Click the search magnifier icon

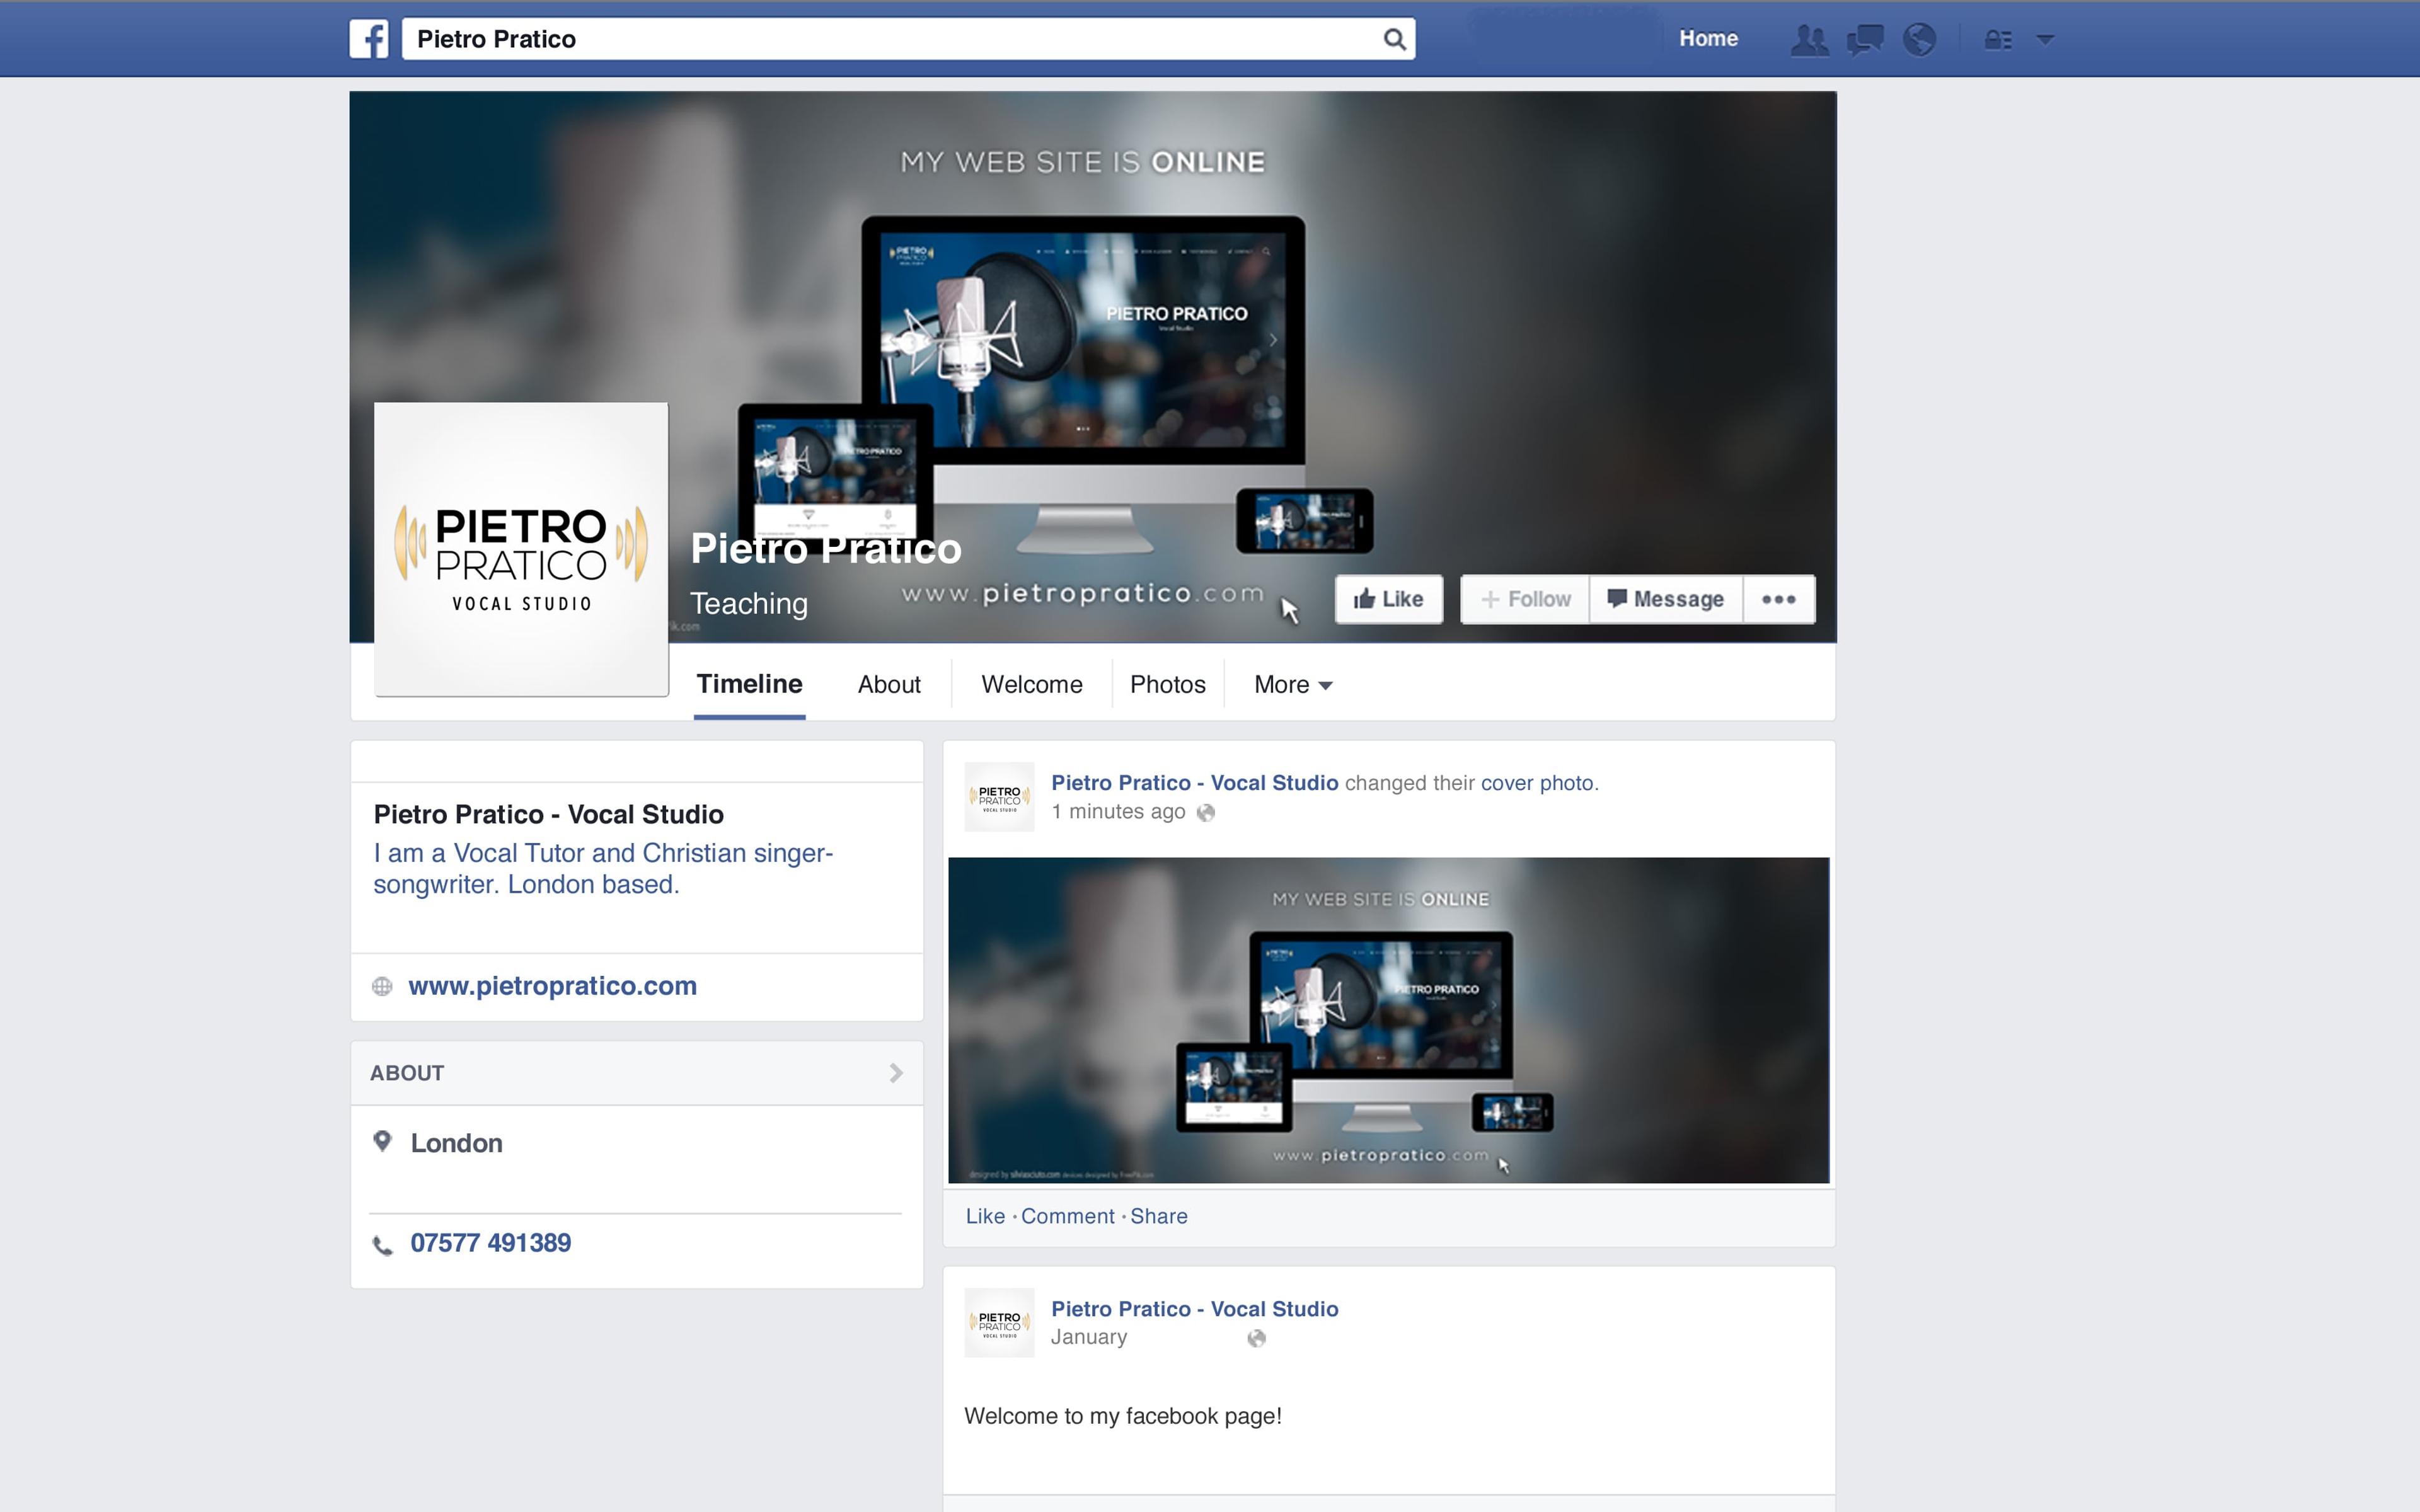1394,39
